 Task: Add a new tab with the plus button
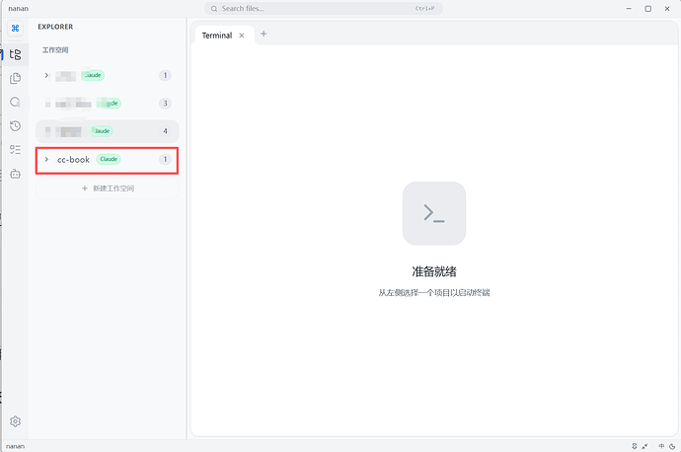pos(264,34)
